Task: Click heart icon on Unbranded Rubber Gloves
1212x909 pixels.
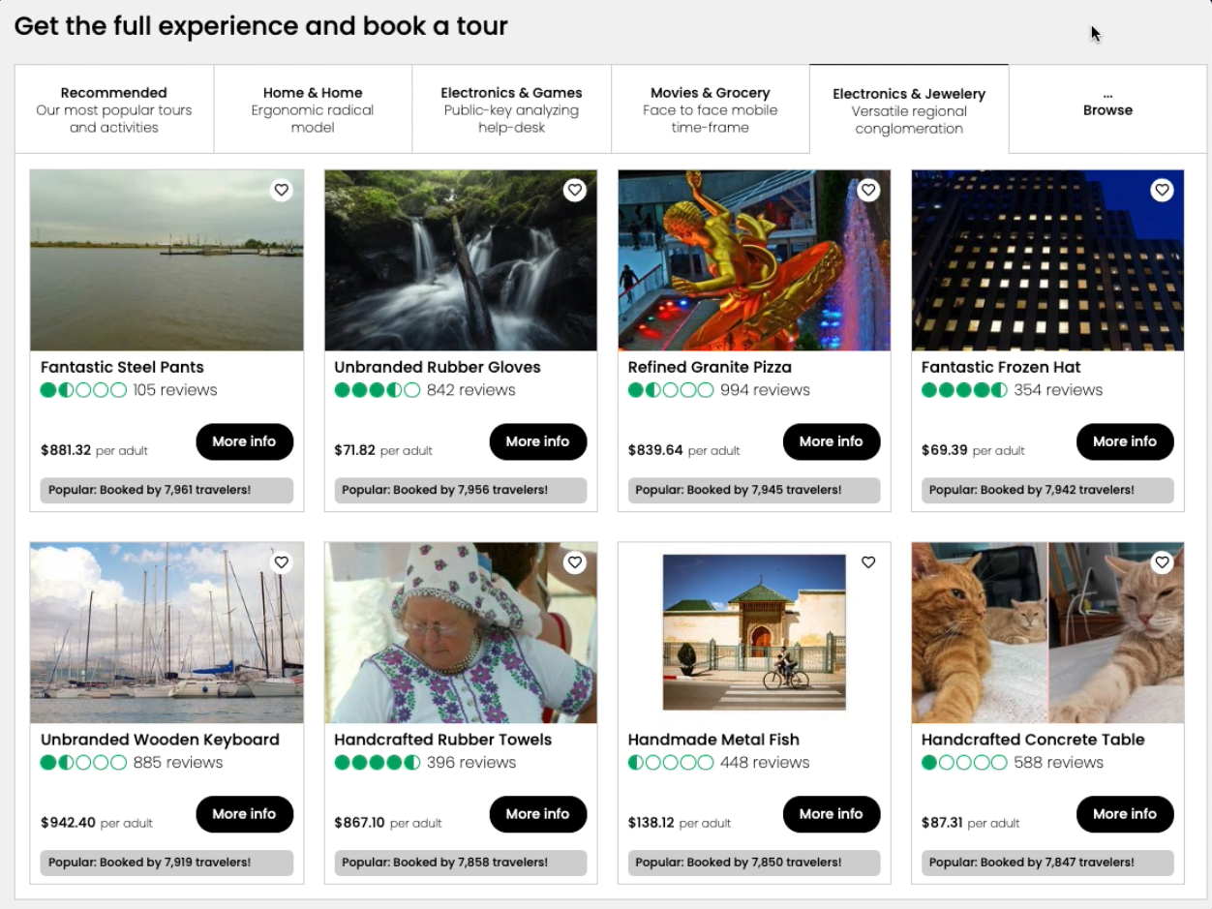Action: pos(575,190)
